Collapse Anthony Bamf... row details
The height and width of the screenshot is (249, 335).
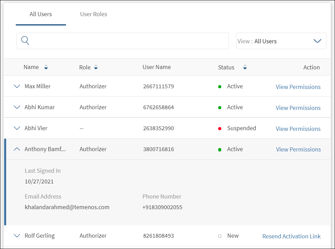[17, 149]
